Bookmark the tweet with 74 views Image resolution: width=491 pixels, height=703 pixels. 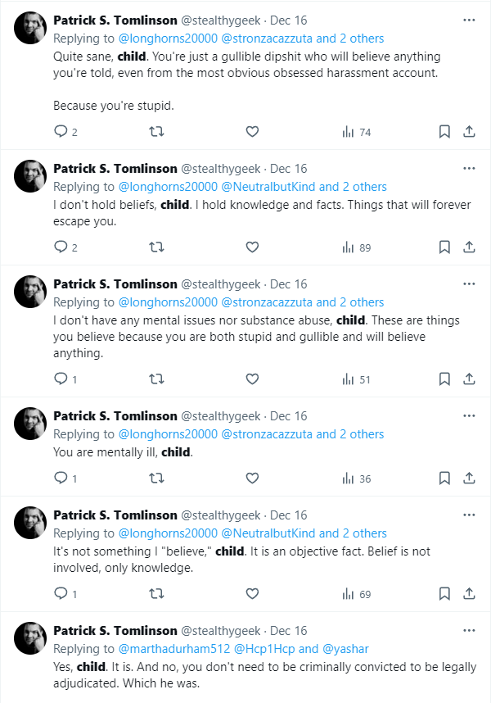coord(444,132)
